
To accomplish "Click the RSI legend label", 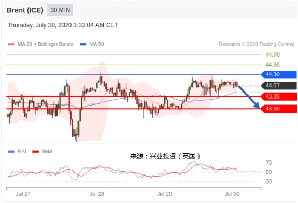I will (x=22, y=152).
